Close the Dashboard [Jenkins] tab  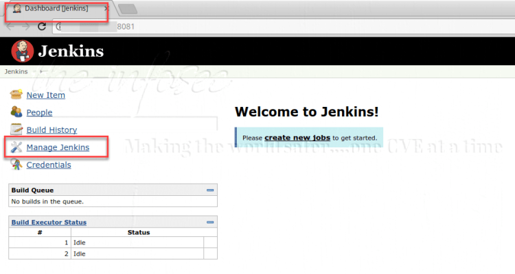105,9
